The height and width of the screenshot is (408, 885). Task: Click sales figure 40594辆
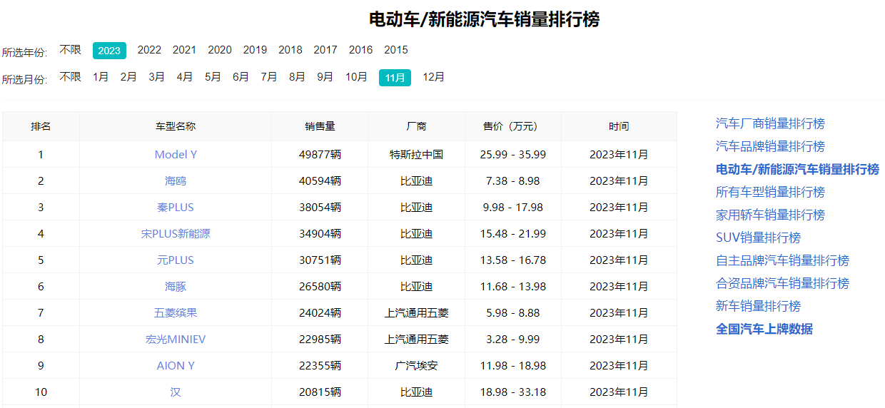click(320, 181)
